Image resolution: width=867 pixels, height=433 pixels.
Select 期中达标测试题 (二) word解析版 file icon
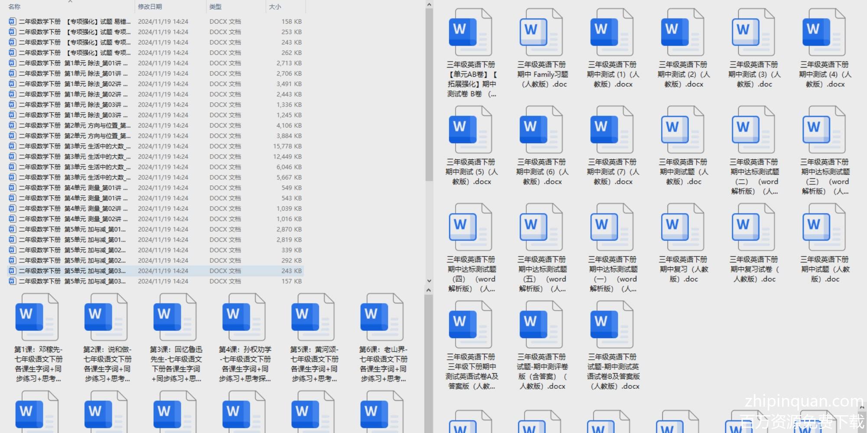[753, 130]
